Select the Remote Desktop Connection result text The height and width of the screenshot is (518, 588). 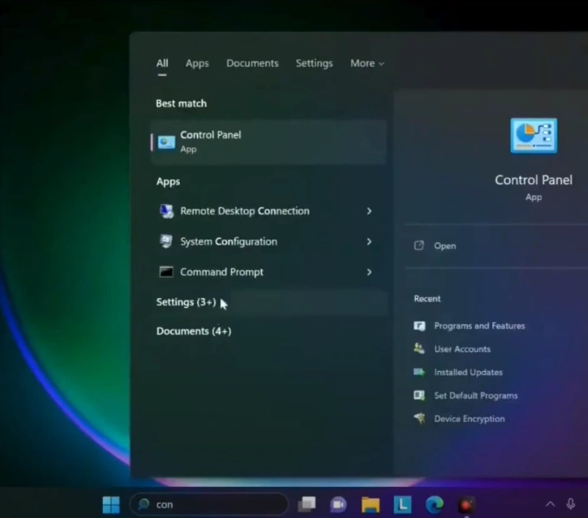point(245,211)
